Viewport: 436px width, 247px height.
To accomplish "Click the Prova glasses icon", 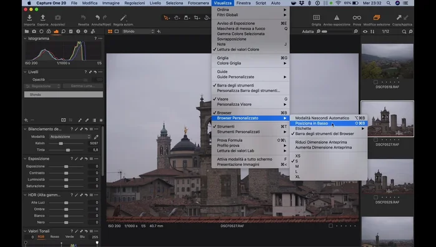I will 357,17.
